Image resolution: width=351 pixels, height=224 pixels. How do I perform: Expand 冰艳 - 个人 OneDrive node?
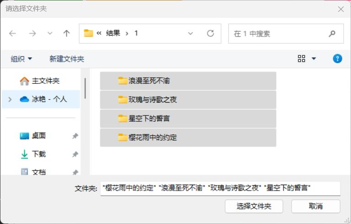(10, 99)
